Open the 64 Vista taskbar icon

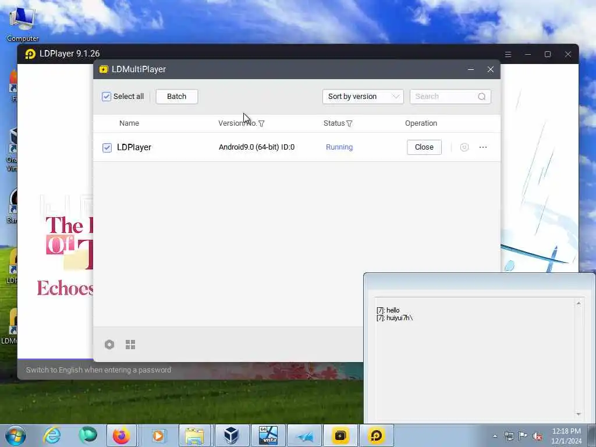268,435
